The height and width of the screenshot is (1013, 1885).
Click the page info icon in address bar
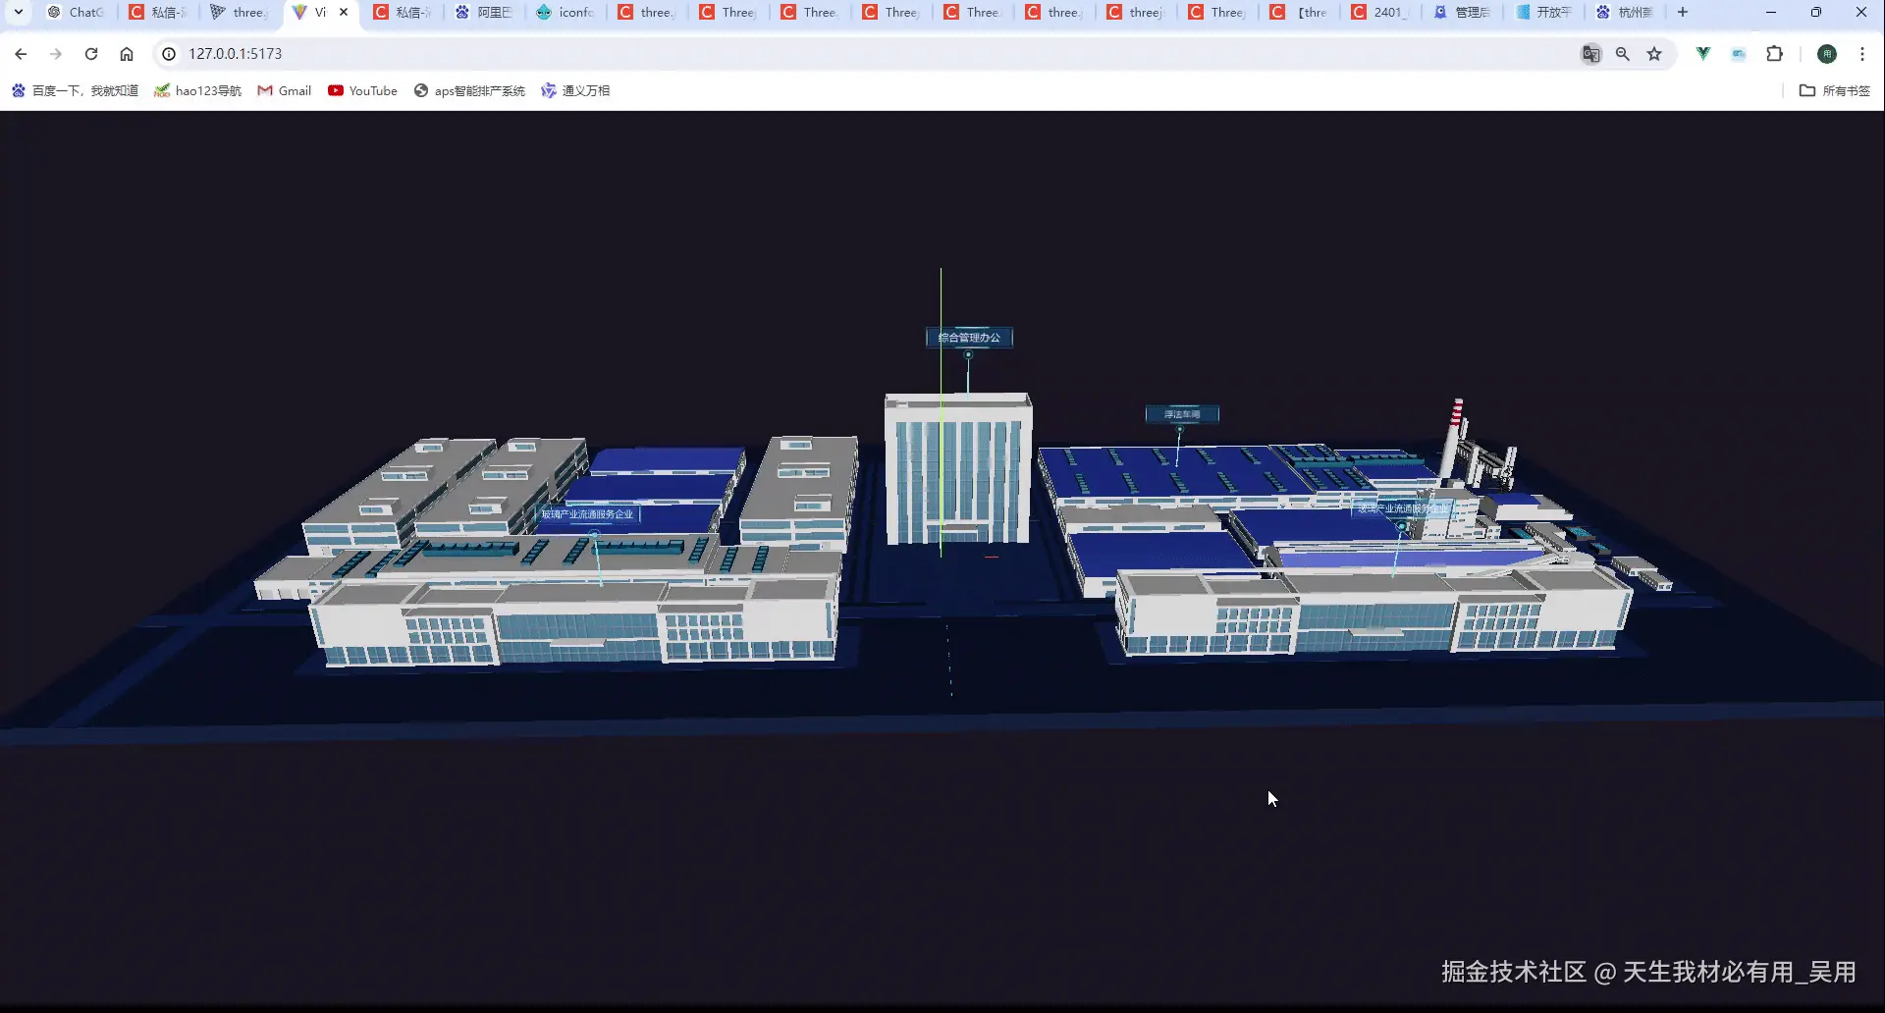click(169, 54)
